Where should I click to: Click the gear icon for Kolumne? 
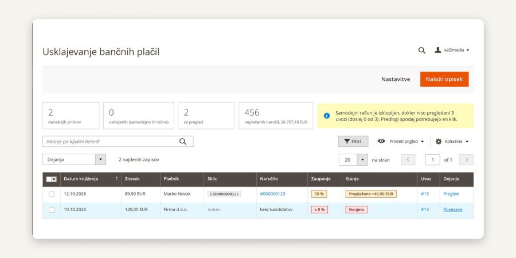tap(439, 142)
